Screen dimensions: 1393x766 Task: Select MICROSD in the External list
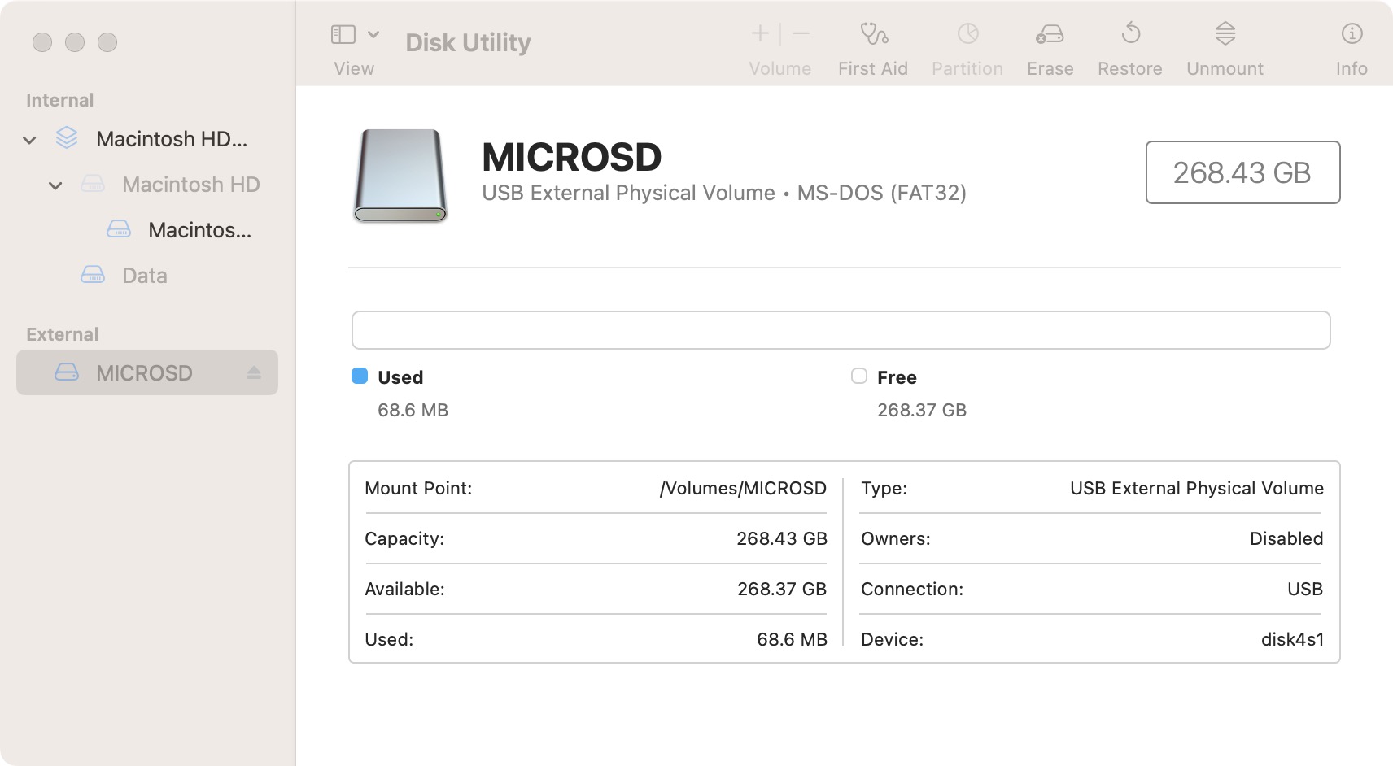point(147,372)
